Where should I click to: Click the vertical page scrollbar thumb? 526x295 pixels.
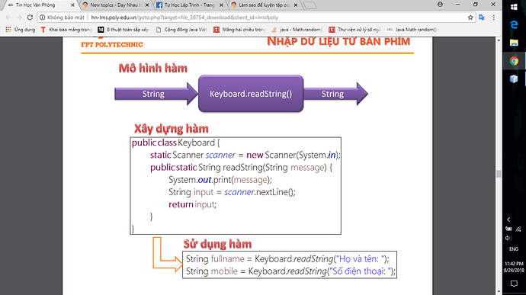point(499,174)
